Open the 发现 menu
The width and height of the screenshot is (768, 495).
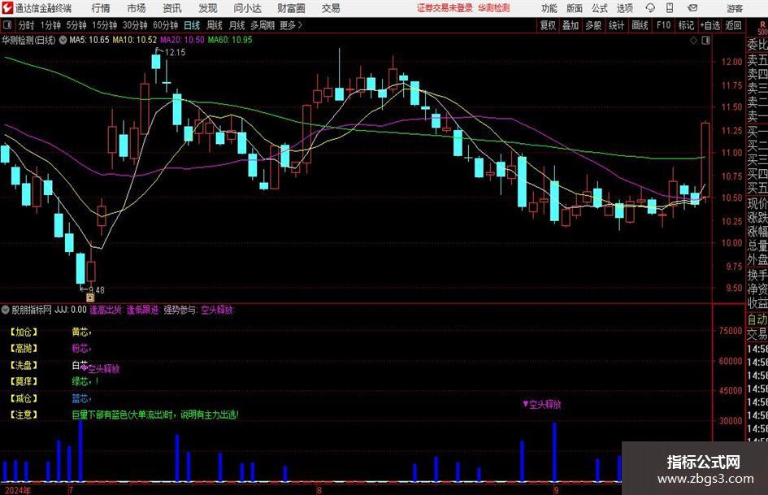[208, 8]
